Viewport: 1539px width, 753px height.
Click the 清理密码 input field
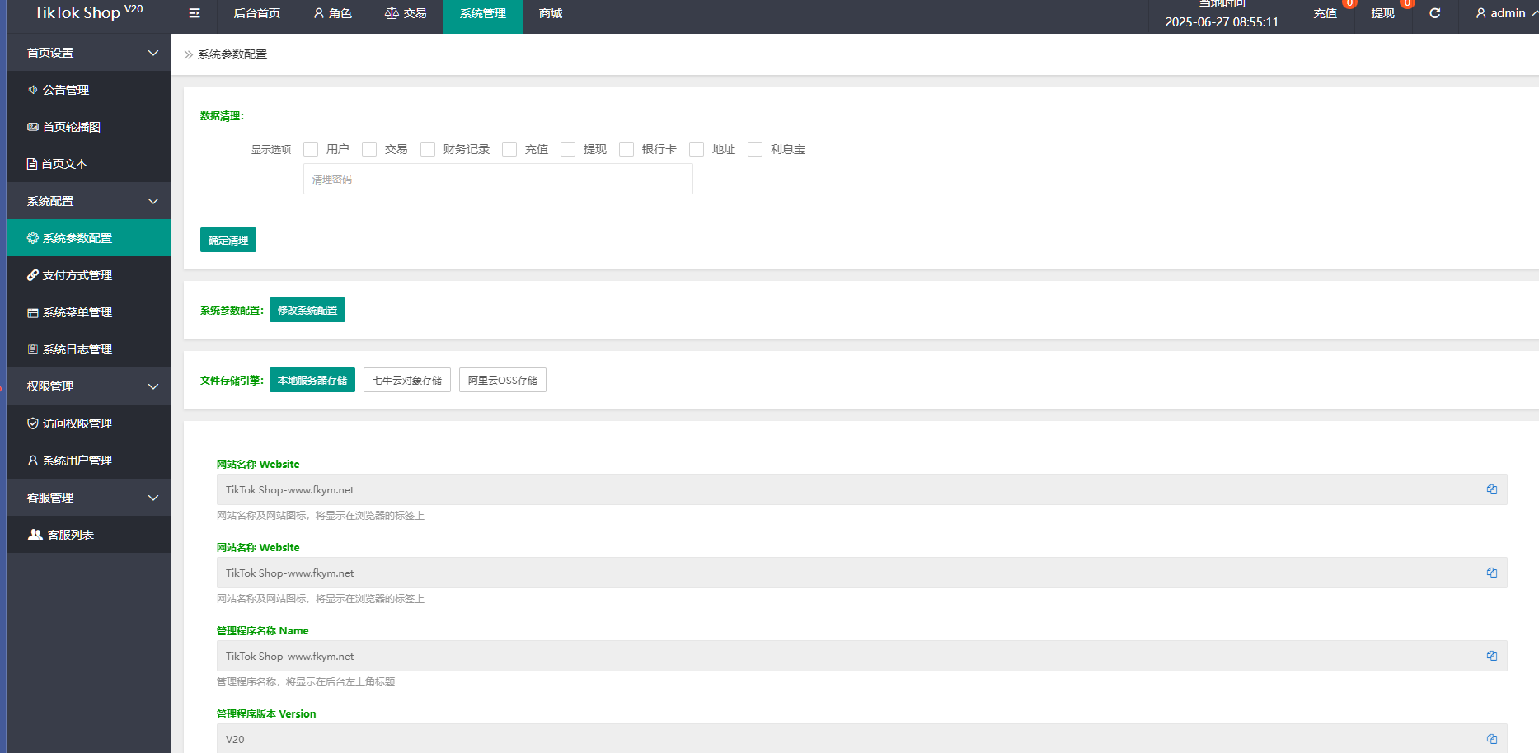click(x=498, y=179)
